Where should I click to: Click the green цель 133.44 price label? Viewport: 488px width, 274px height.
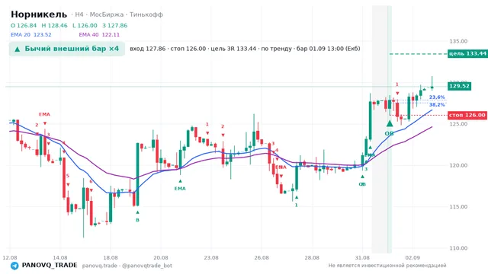pos(467,54)
